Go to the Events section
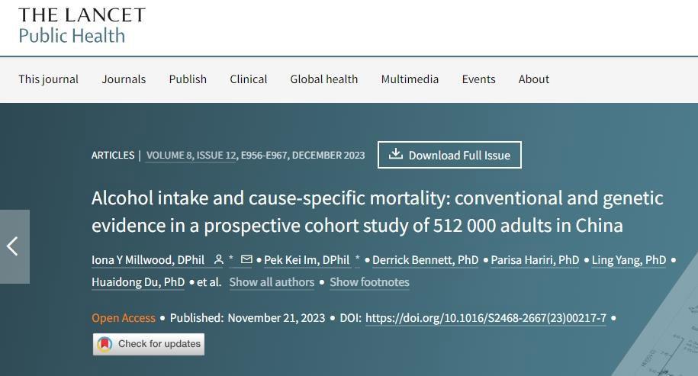 [x=478, y=79]
